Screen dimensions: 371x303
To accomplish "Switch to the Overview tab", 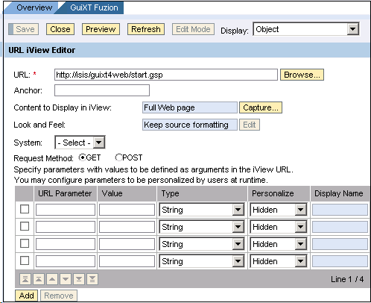I will pyautogui.click(x=34, y=7).
